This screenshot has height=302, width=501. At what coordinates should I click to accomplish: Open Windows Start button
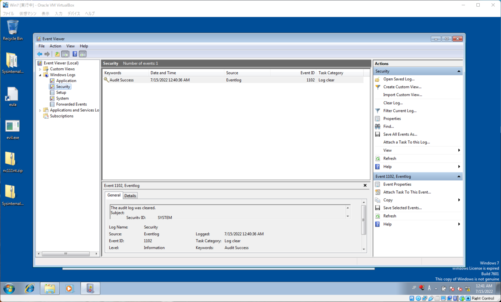coord(9,288)
